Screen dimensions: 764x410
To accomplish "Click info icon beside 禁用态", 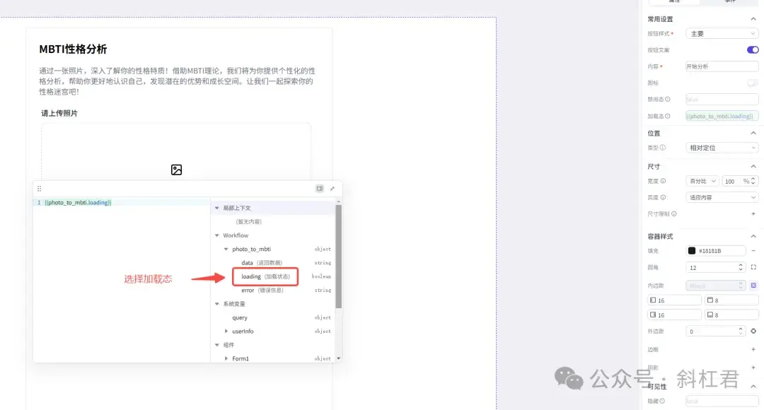I will click(x=668, y=100).
